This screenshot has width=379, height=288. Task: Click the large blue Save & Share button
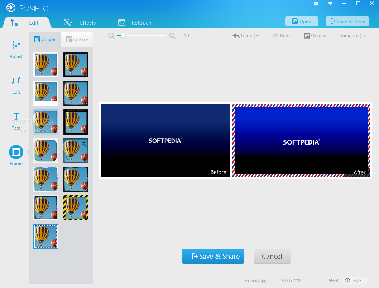(x=213, y=256)
